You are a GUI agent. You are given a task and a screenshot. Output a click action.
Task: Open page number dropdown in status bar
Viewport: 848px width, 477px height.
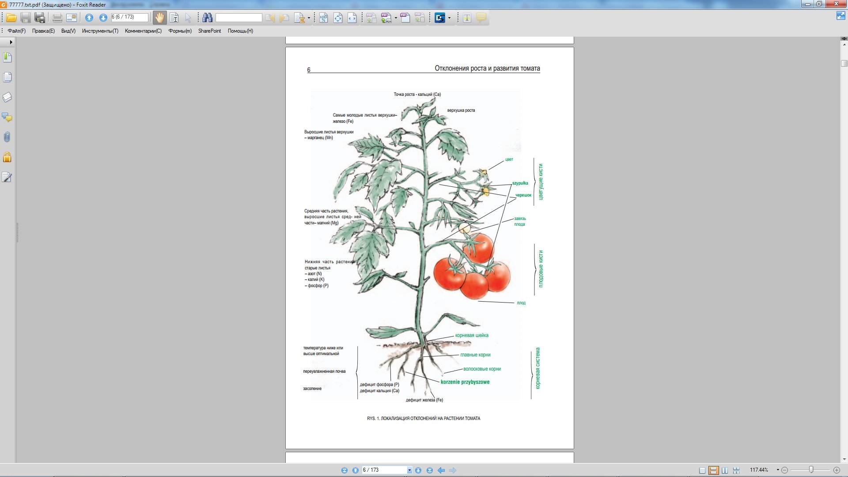(x=409, y=470)
